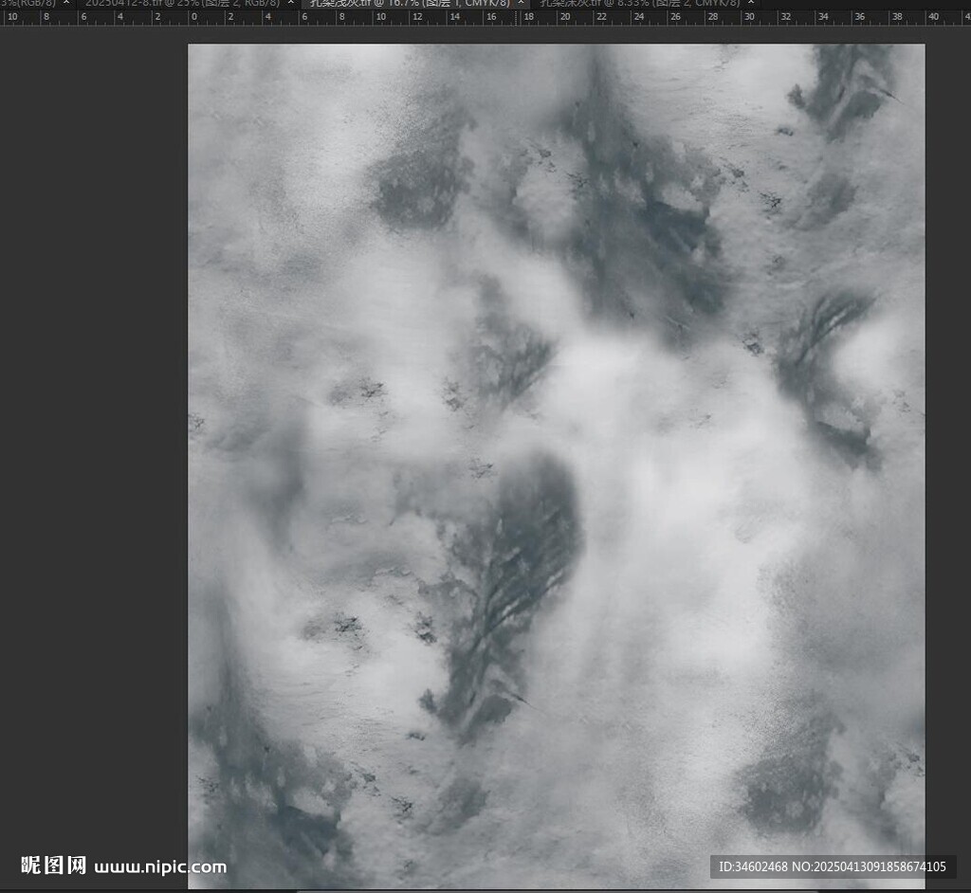Close the 20250412-8.tif document tab
Viewport: 971px width, 893px height.
click(291, 3)
